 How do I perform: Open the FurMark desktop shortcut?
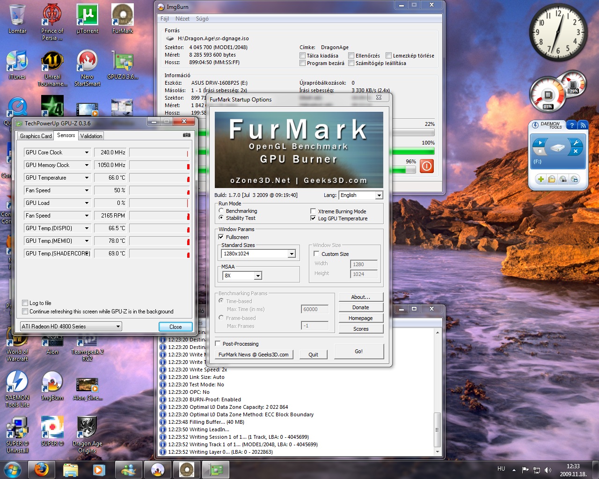click(x=123, y=19)
